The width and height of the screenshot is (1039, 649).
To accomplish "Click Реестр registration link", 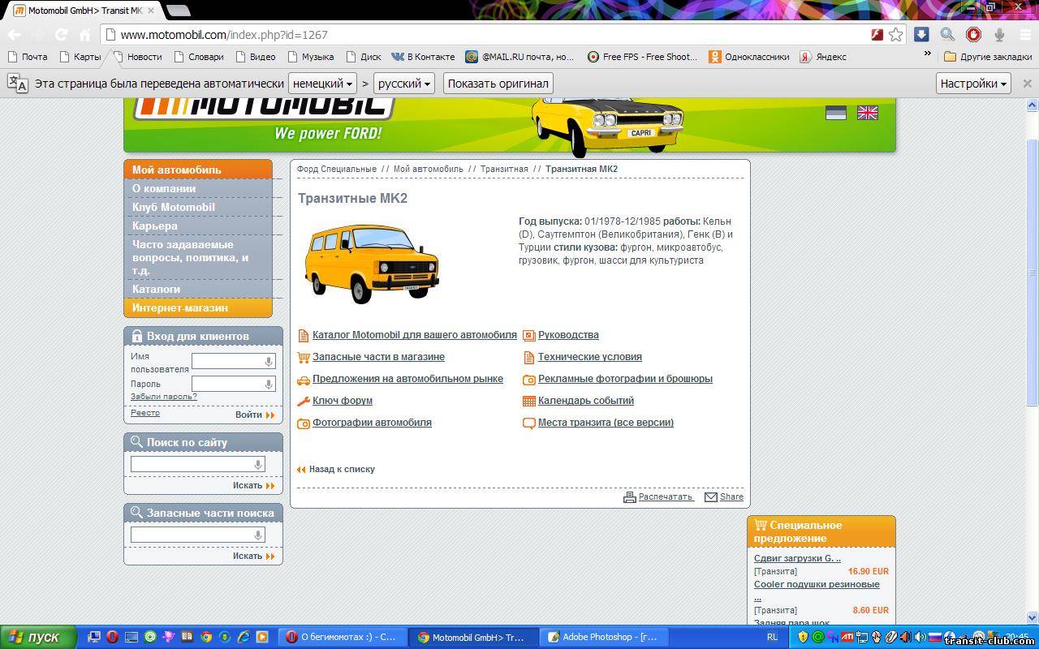I will click(x=145, y=413).
